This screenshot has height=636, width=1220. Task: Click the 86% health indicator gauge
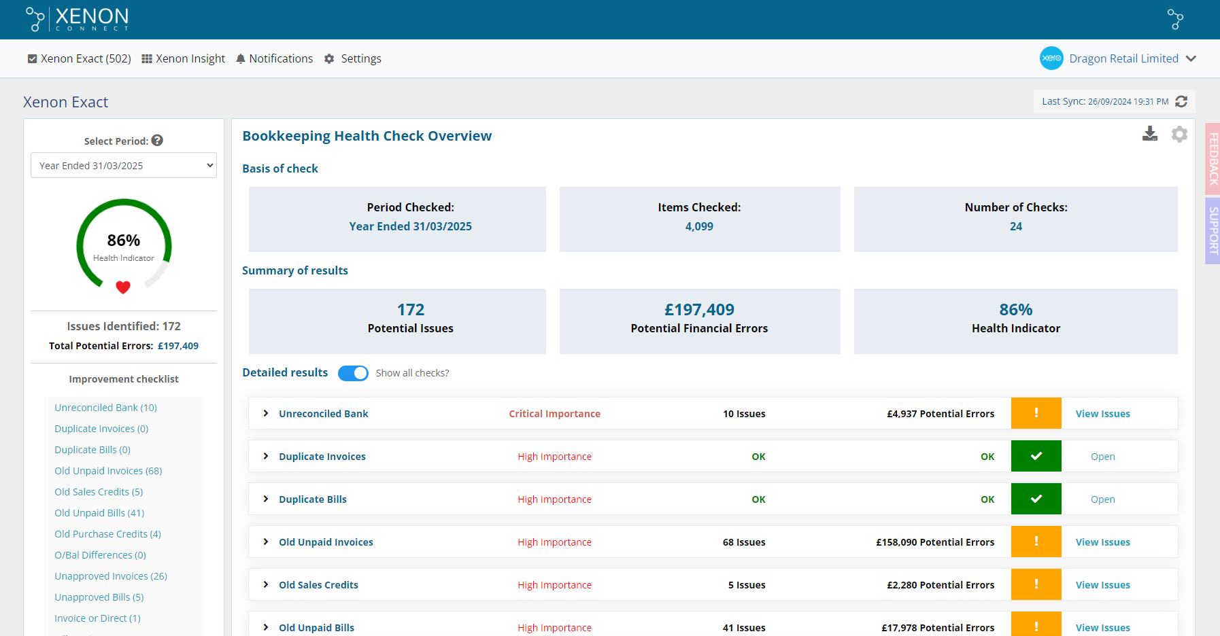tap(124, 246)
